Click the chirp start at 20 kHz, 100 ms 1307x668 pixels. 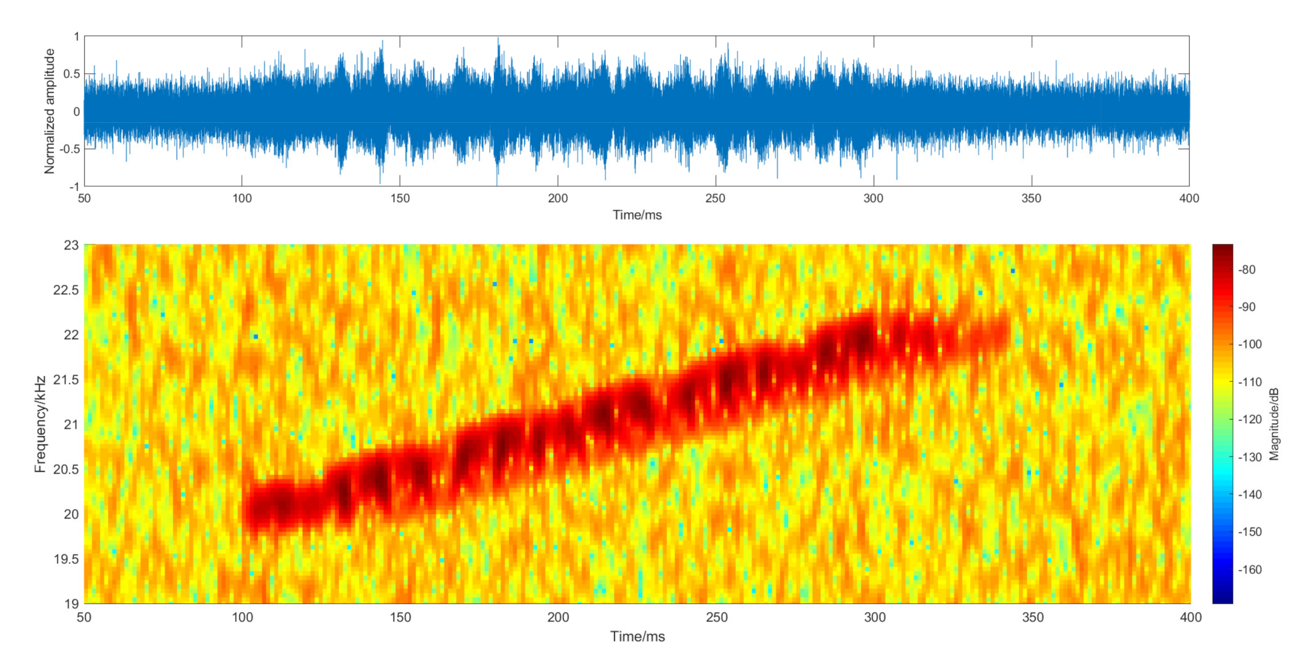click(251, 511)
